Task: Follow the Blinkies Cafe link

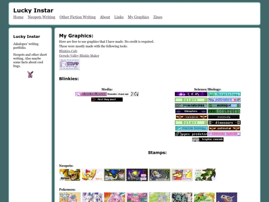Action: click(x=68, y=51)
